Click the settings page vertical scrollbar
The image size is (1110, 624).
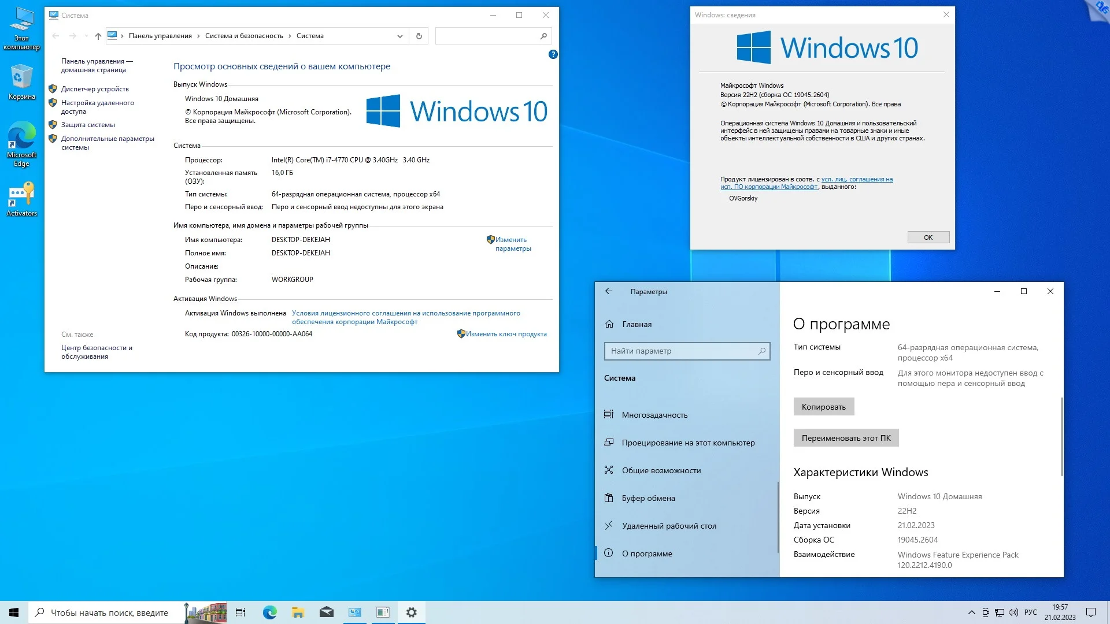coord(1061,437)
